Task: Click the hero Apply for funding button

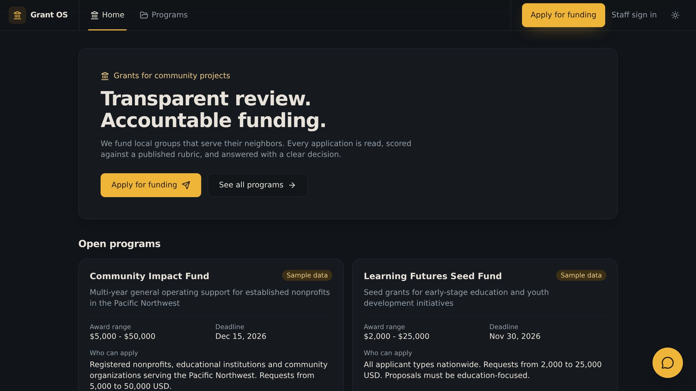Action: (x=151, y=185)
